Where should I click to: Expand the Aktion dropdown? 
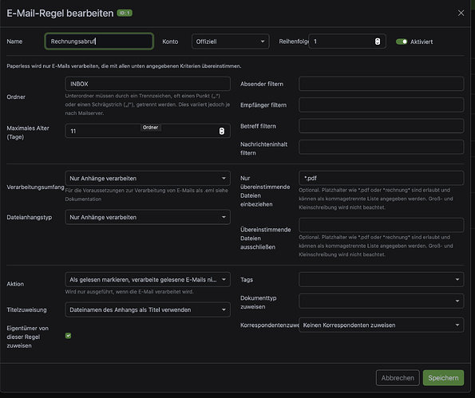[x=148, y=280]
